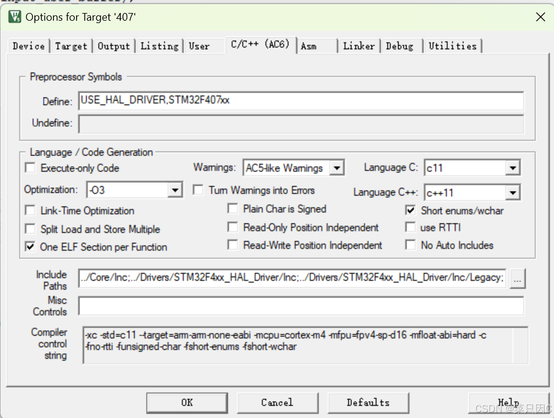Click the Keil uVision icon in title bar
The width and height of the screenshot is (554, 418).
(14, 17)
